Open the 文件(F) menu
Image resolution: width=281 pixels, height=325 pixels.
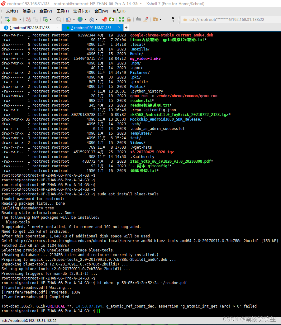12,11
